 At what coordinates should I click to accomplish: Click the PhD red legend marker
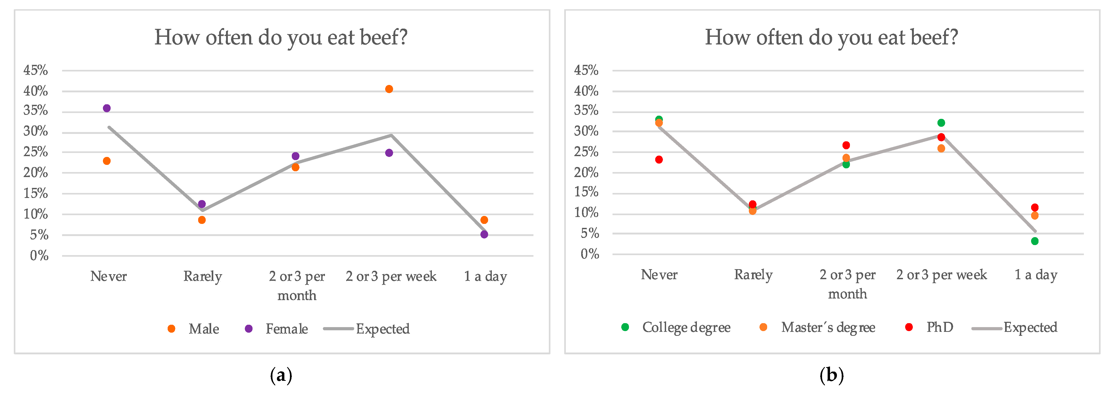909,327
